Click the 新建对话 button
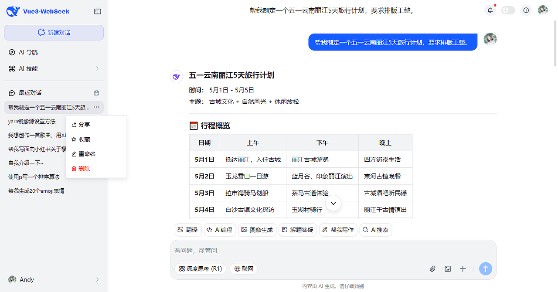 54,32
